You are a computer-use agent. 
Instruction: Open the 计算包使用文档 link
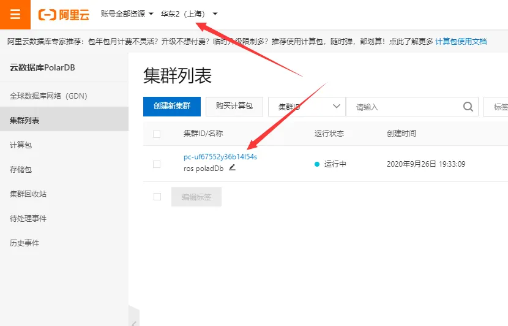(461, 42)
